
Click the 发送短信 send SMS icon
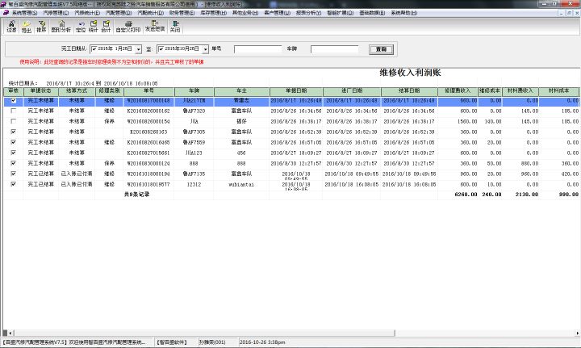coord(155,27)
